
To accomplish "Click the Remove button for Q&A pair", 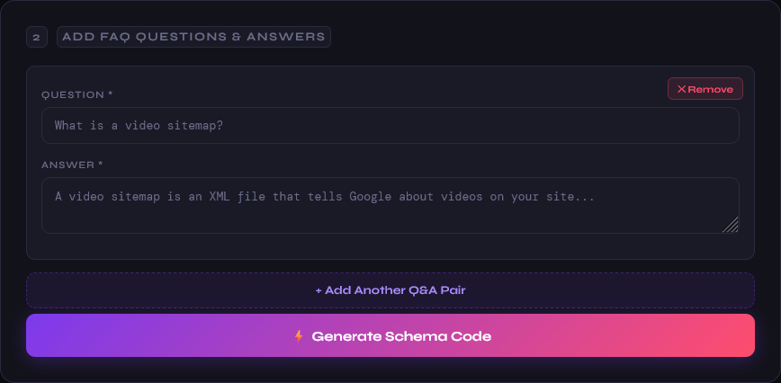I will pyautogui.click(x=705, y=89).
